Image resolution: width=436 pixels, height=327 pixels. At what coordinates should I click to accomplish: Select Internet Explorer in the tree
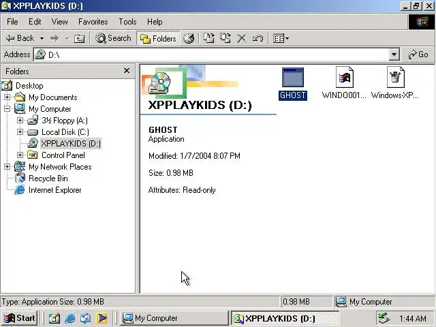[54, 190]
